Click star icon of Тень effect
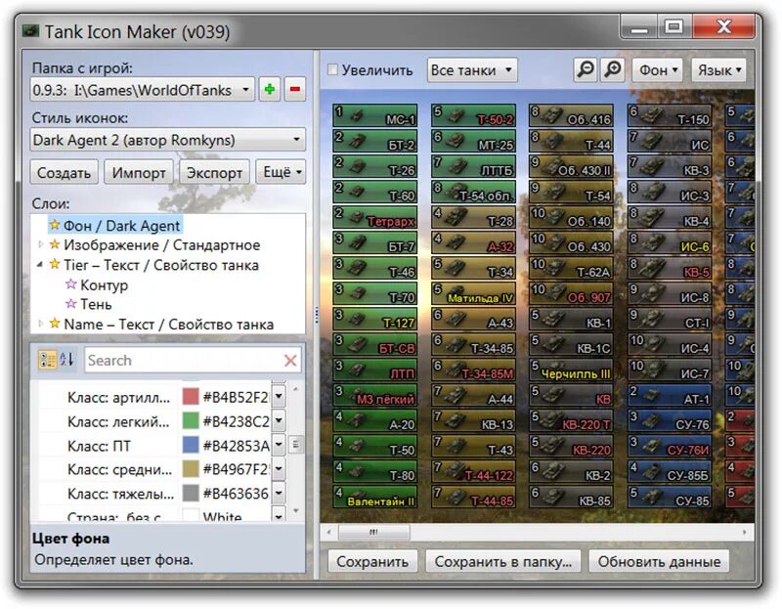This screenshot has width=782, height=609. pyautogui.click(x=70, y=303)
